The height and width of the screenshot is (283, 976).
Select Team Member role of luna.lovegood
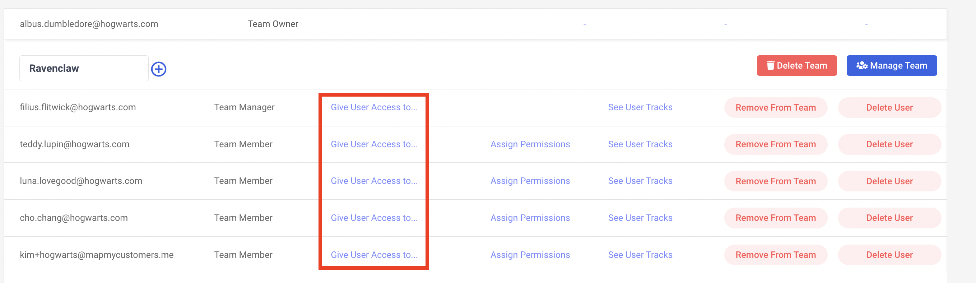tap(243, 181)
